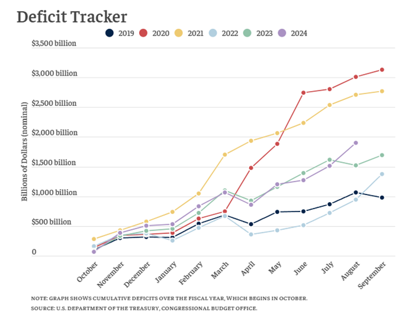Click the 2024 purple point at August
402x318 pixels.
tap(356, 143)
